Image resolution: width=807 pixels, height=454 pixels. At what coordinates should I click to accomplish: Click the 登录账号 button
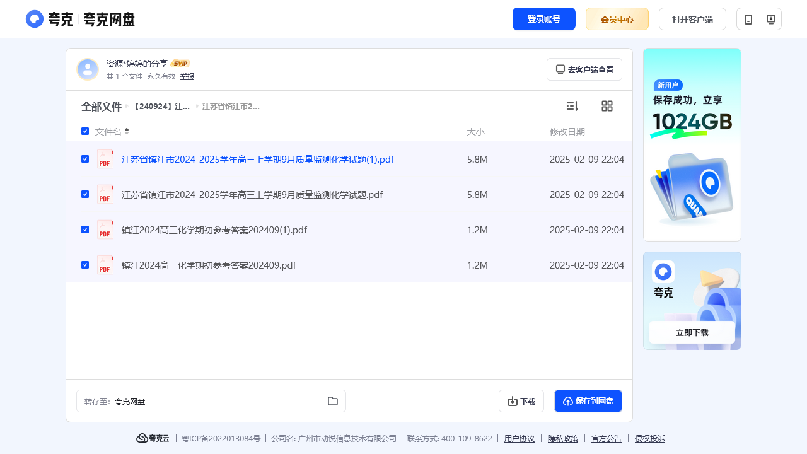[544, 19]
